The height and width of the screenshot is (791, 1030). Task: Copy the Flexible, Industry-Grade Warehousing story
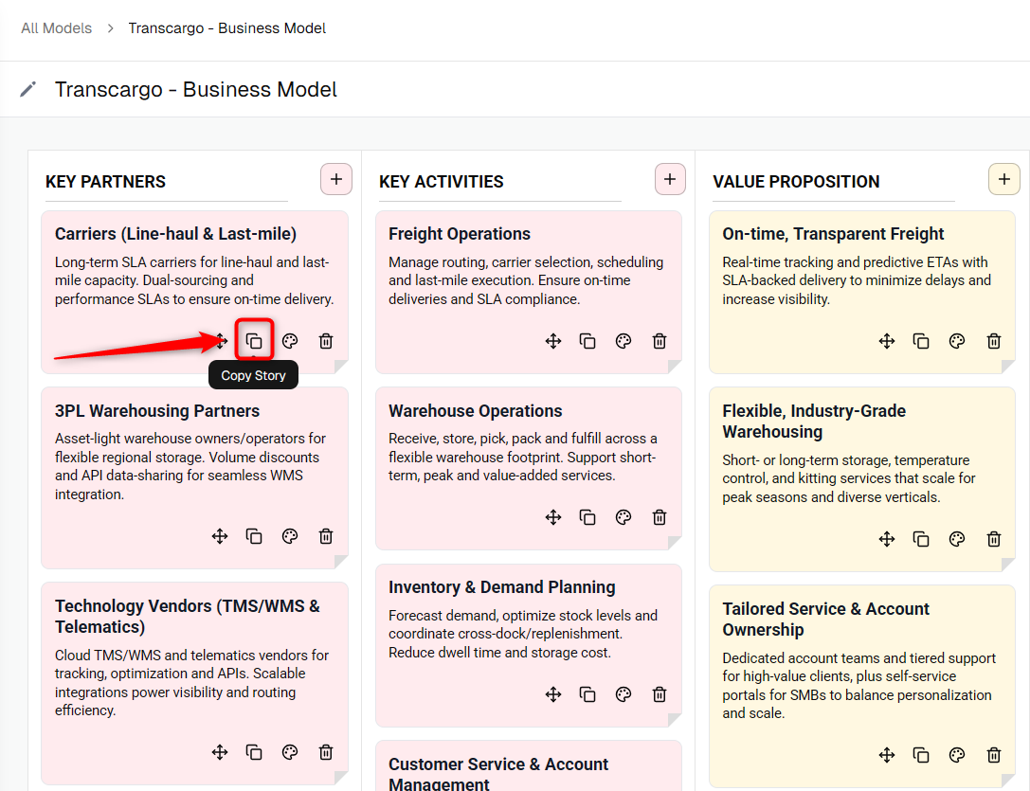[x=922, y=539]
